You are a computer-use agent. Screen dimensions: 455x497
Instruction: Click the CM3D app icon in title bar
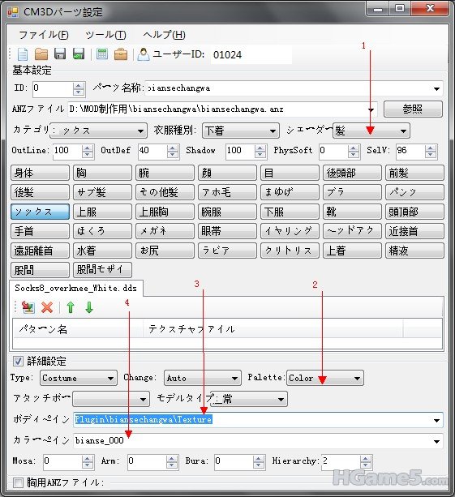(x=13, y=12)
